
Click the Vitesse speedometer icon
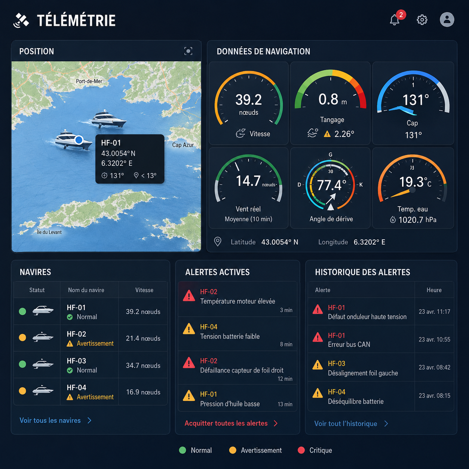click(x=240, y=133)
